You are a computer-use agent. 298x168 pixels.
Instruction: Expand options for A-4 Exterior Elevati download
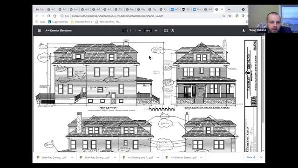[x=201, y=158]
